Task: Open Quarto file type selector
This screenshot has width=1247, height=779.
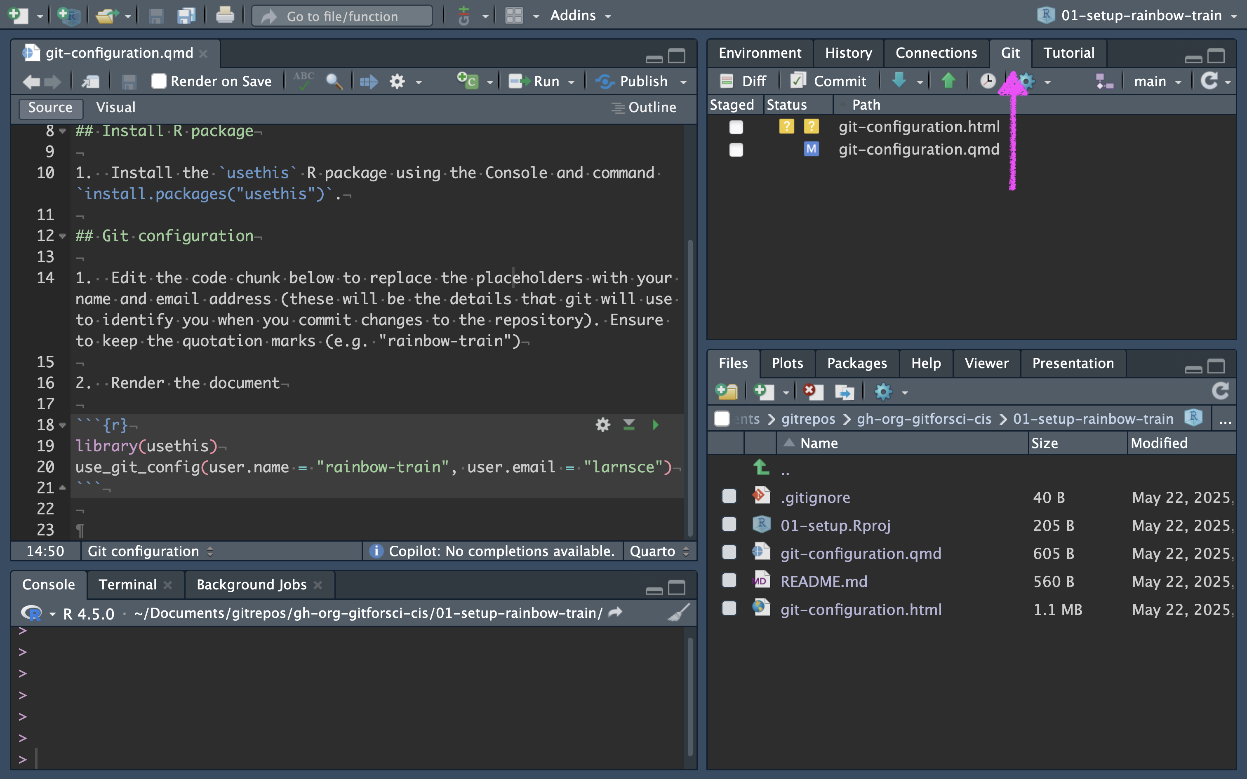Action: coord(659,551)
